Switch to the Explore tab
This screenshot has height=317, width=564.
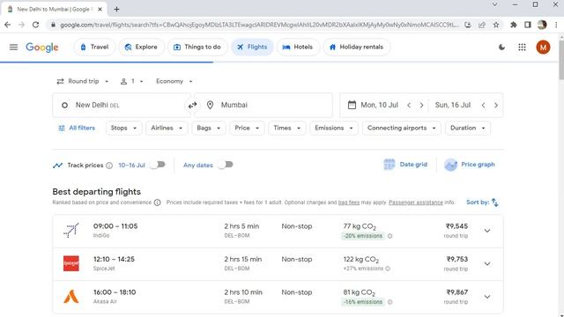(141, 47)
